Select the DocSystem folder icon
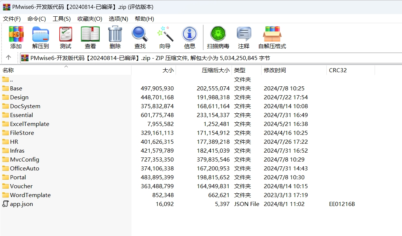 click(6, 106)
